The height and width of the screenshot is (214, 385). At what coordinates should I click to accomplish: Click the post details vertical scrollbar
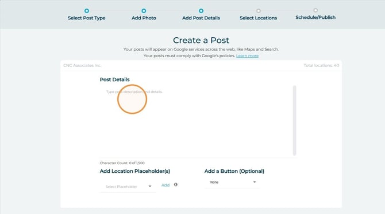[x=294, y=120]
